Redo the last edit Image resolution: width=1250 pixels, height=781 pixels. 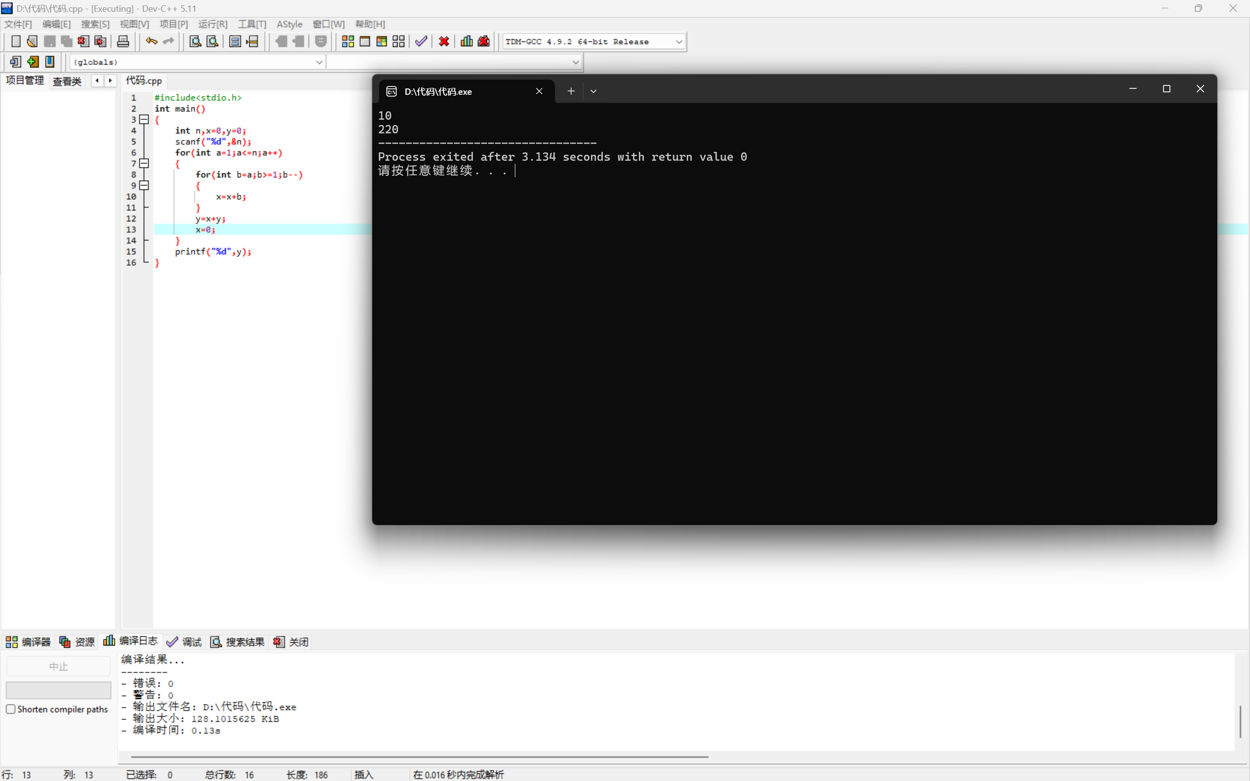[168, 42]
